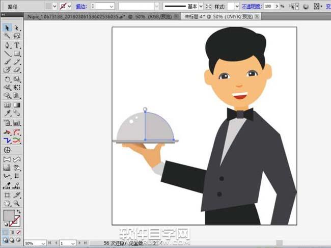Select the Line Segment tool

tap(7, 53)
